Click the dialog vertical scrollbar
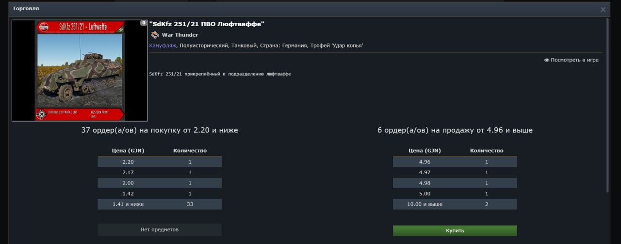The height and width of the screenshot is (244, 621). (x=608, y=104)
